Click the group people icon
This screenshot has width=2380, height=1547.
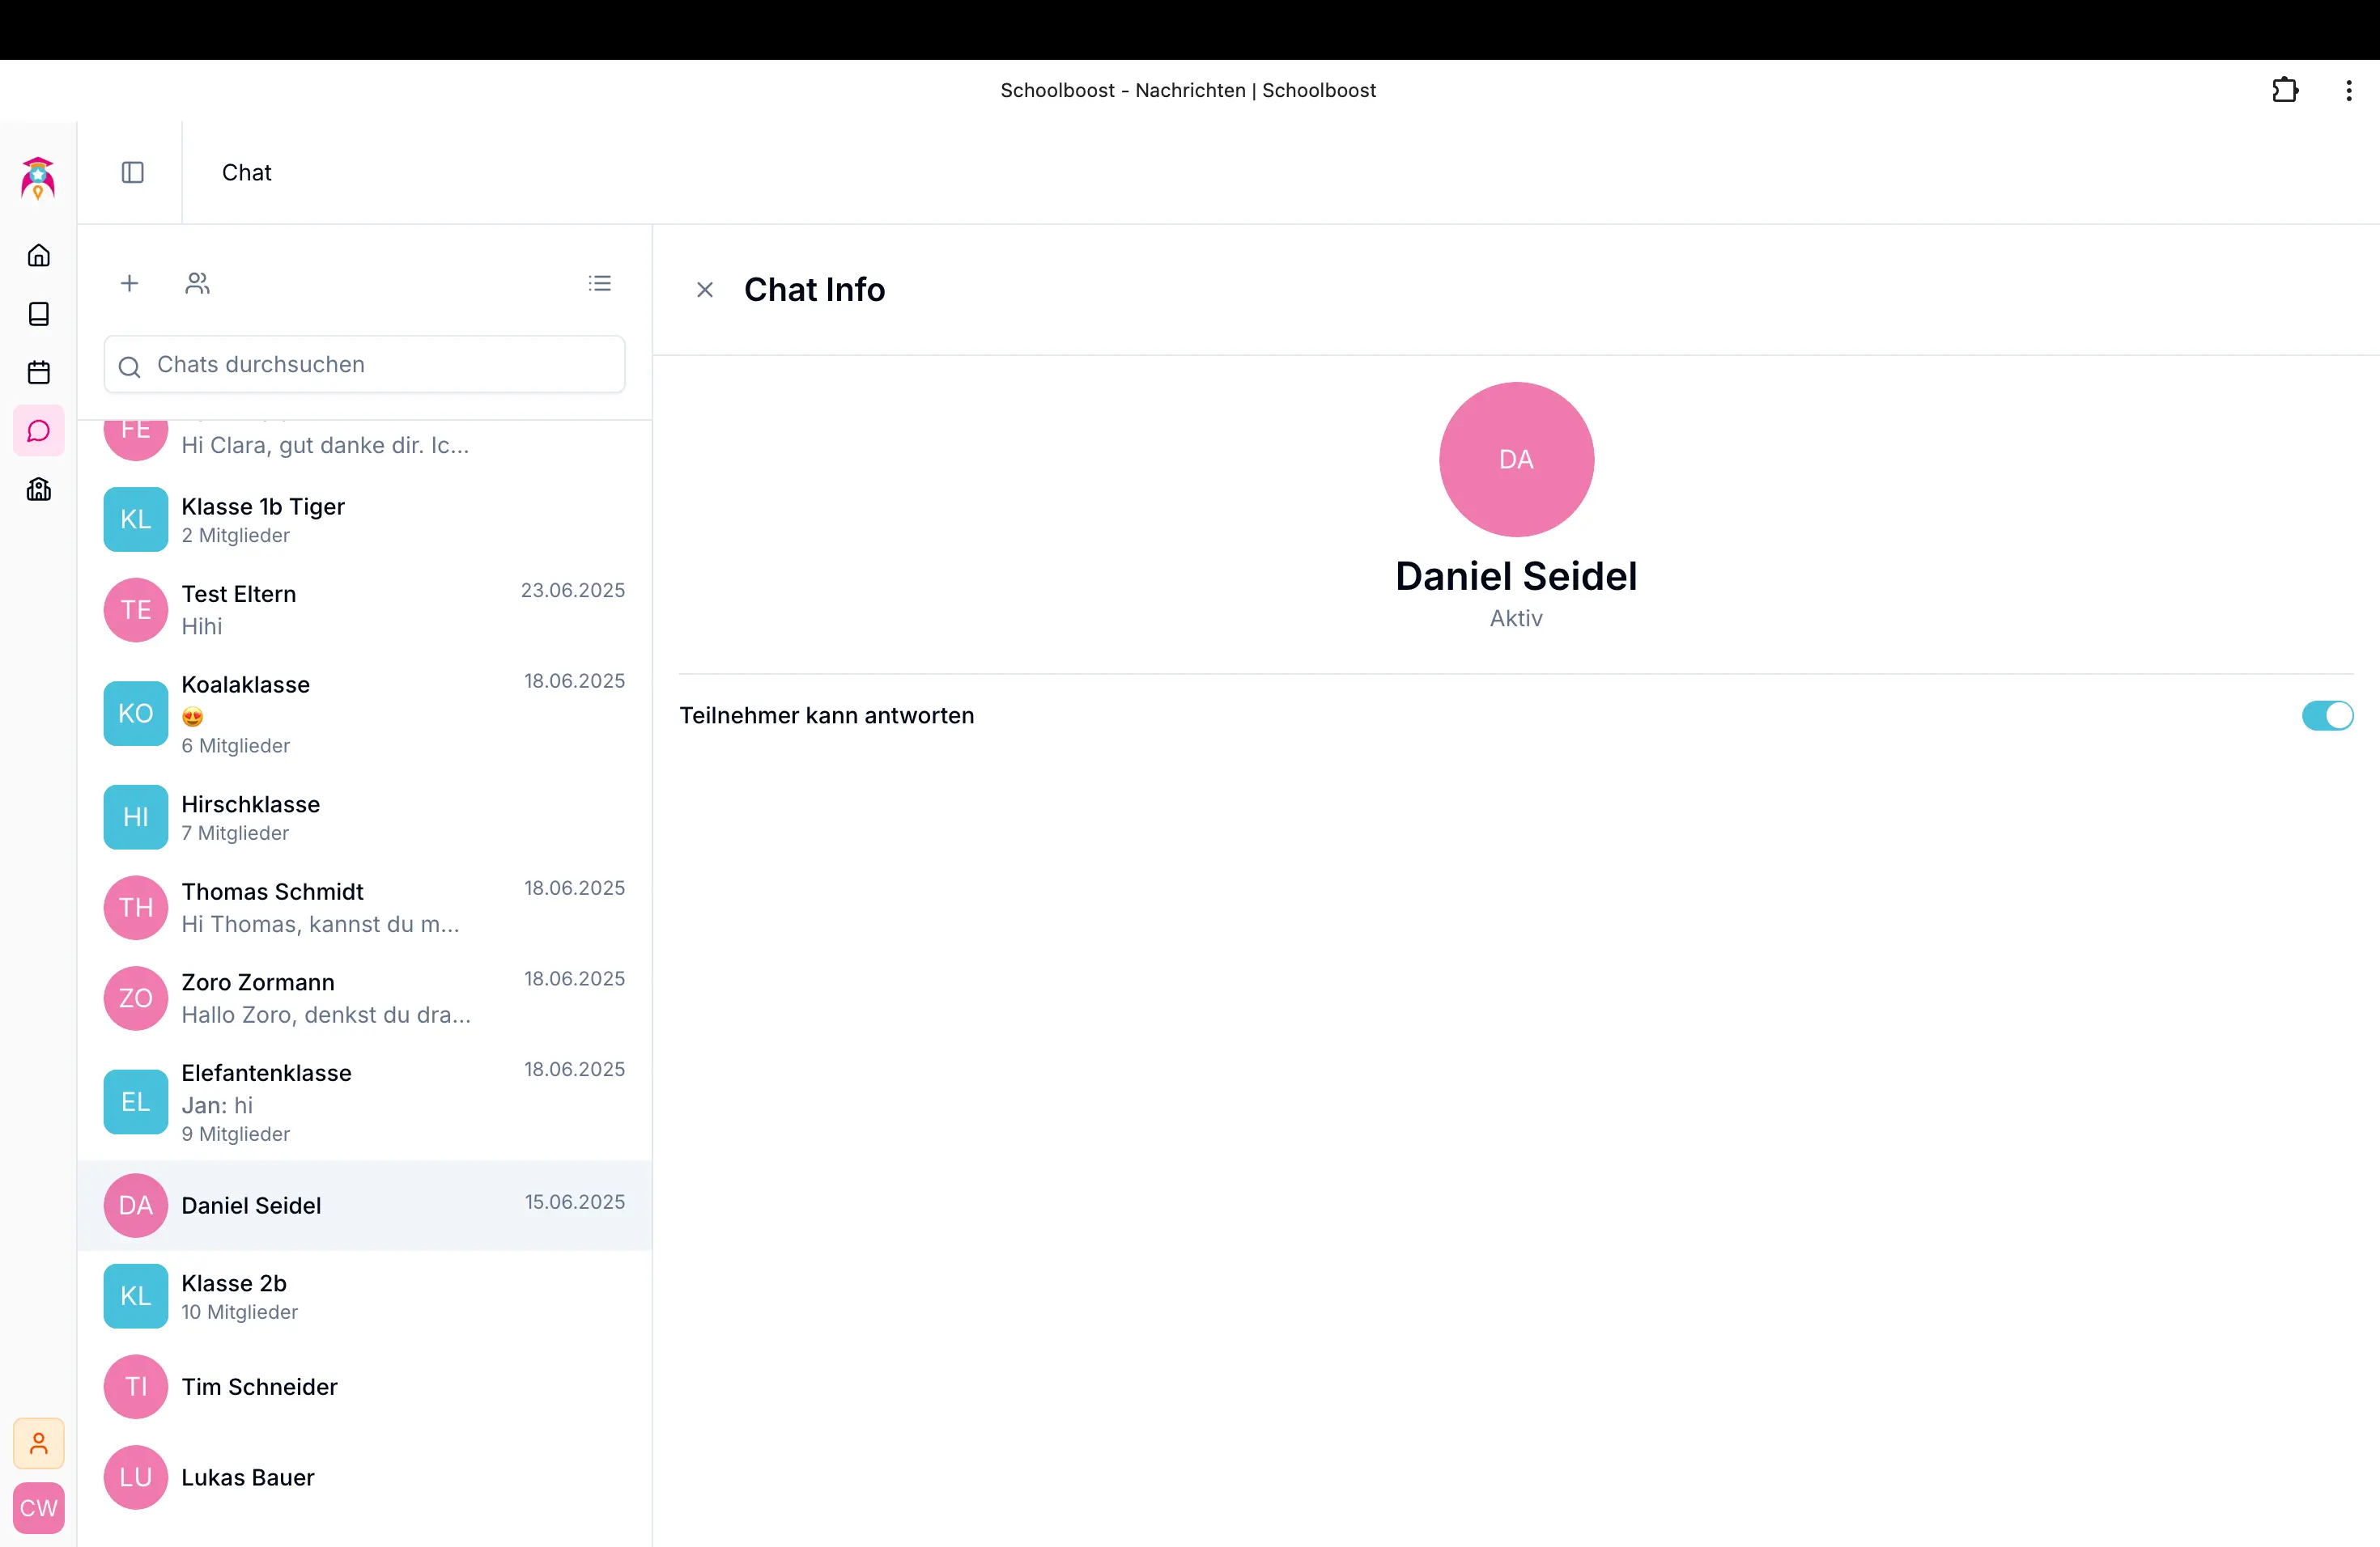coord(197,284)
